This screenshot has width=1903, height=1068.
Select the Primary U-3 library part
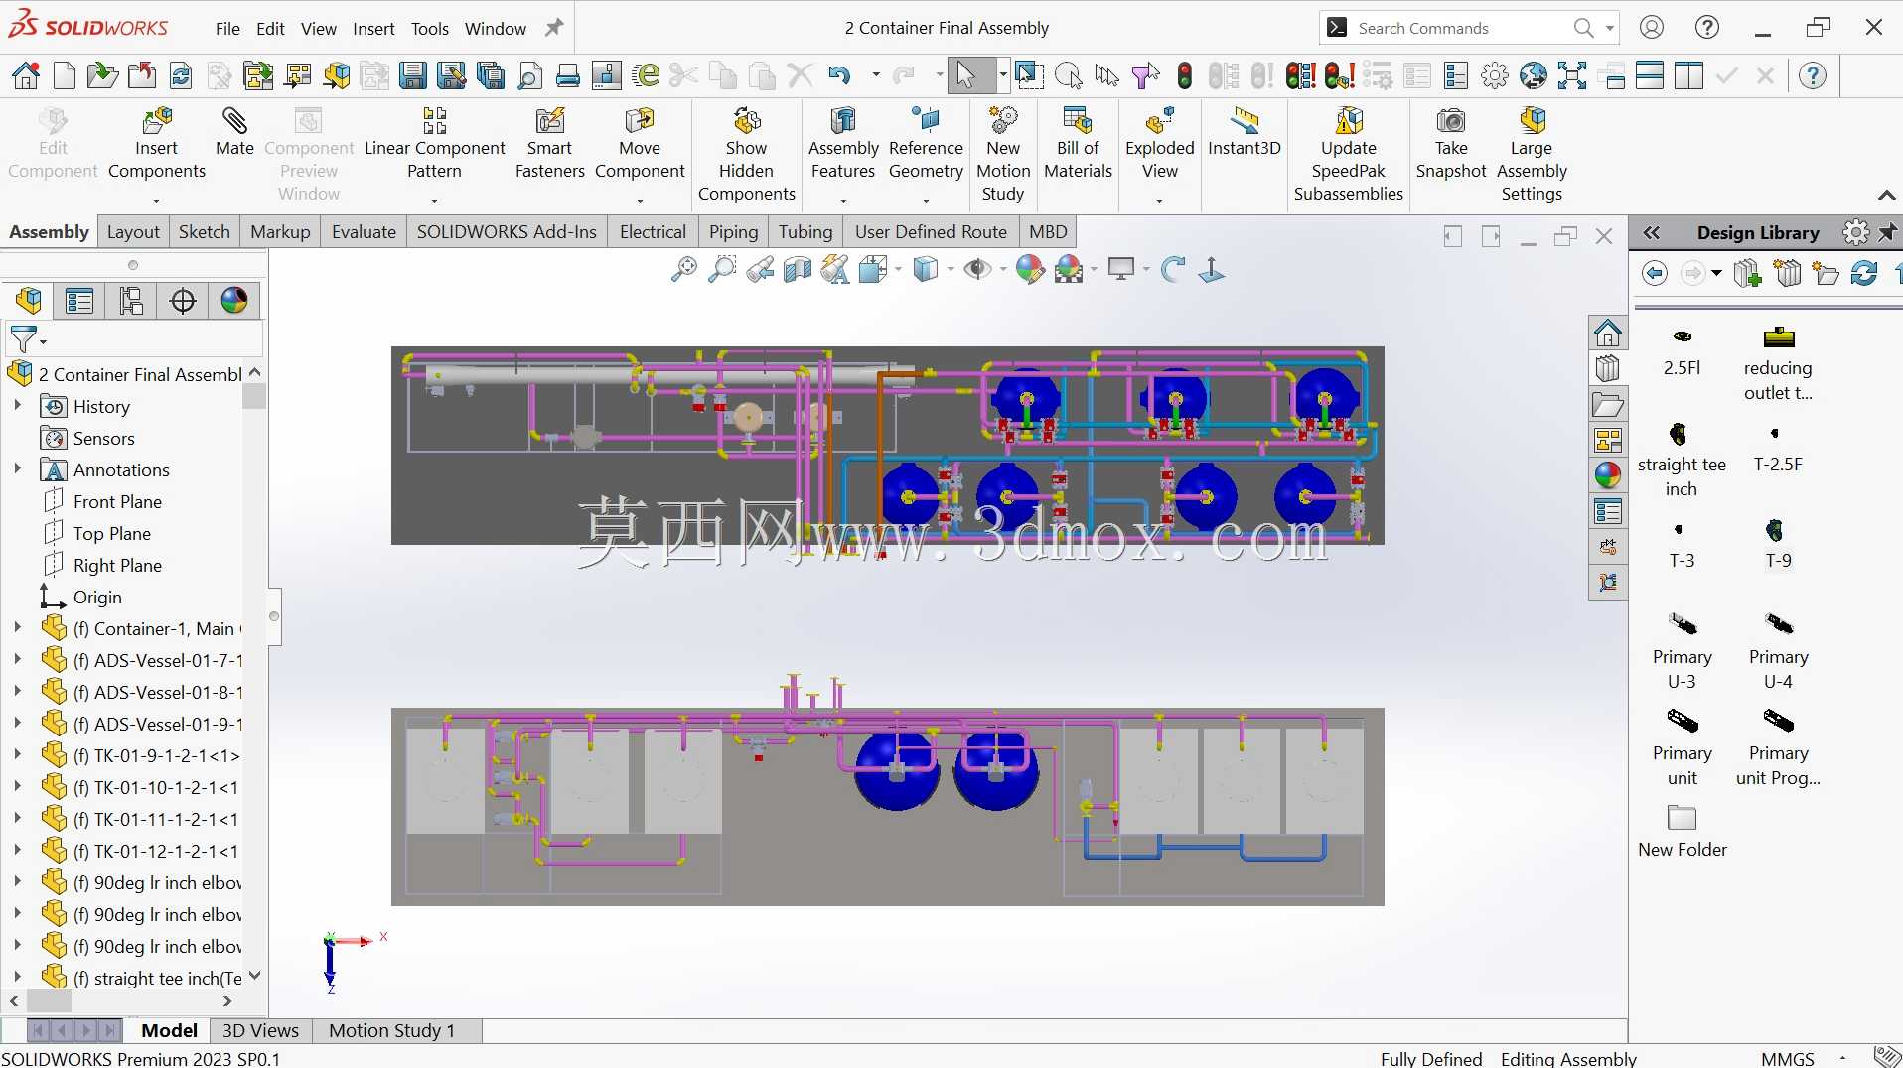1682,650
